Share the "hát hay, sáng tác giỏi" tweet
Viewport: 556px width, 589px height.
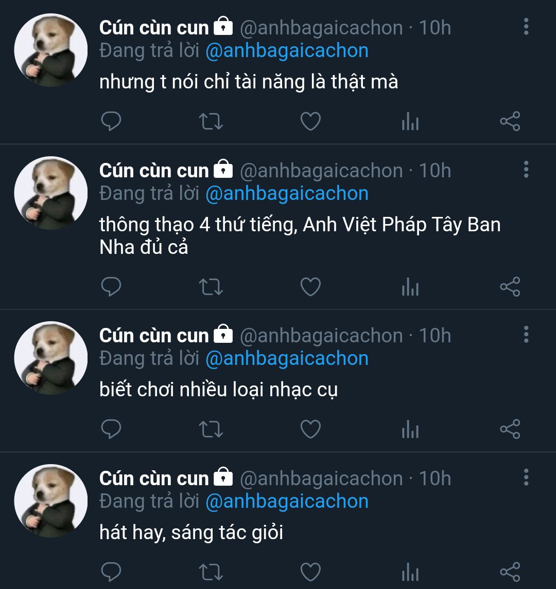(x=510, y=572)
